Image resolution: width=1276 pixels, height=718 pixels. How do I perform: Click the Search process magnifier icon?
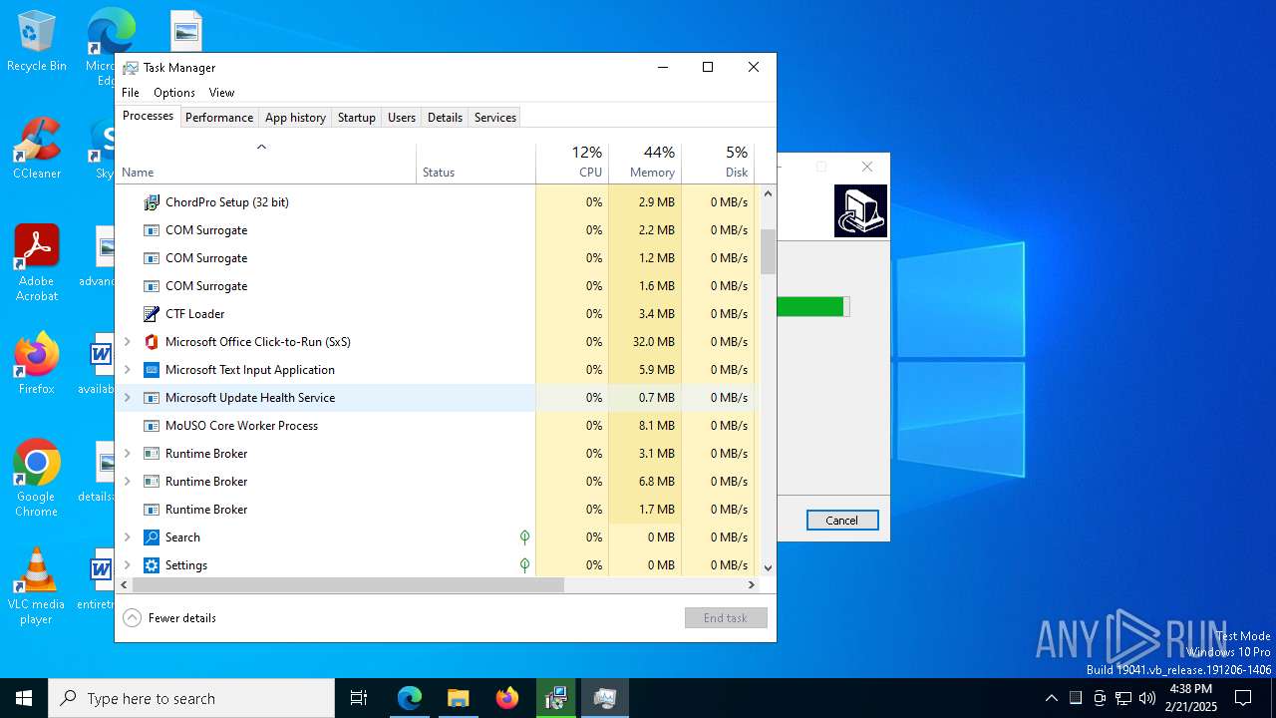[152, 538]
